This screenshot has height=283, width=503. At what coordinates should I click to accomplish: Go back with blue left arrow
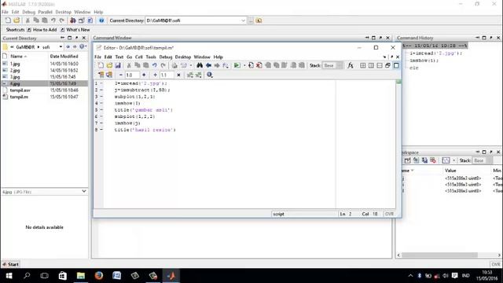208,65
